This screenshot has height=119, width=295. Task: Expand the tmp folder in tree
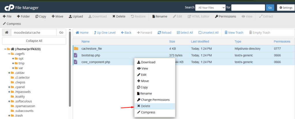point(13,63)
